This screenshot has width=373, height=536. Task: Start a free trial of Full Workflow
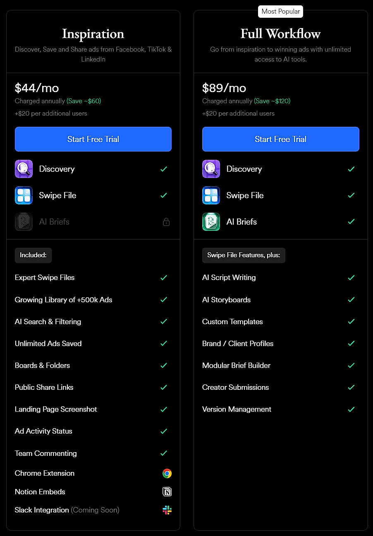pos(280,139)
